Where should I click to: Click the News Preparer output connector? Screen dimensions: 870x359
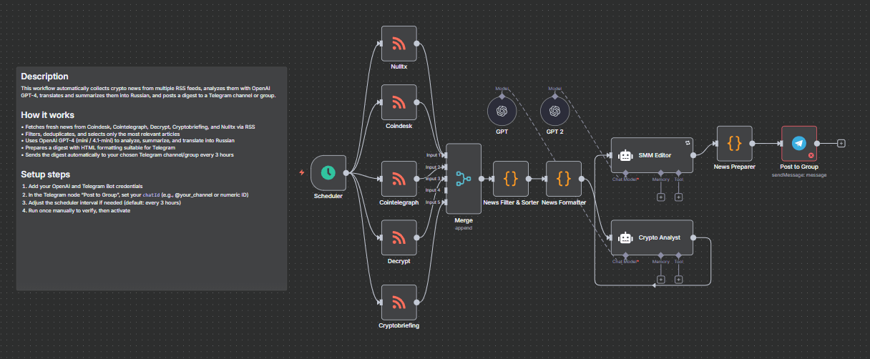(x=752, y=144)
